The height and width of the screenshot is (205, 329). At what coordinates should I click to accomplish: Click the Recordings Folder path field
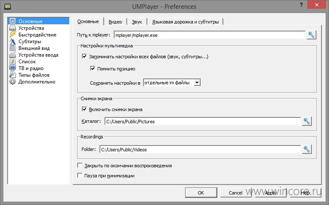click(200, 149)
